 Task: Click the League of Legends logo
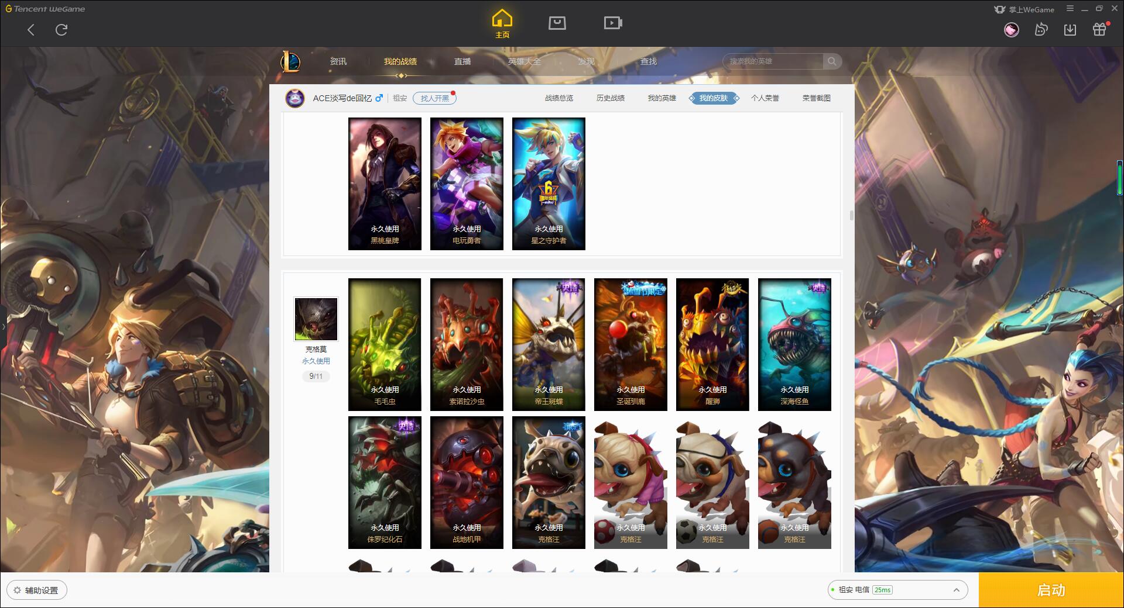[x=290, y=61]
